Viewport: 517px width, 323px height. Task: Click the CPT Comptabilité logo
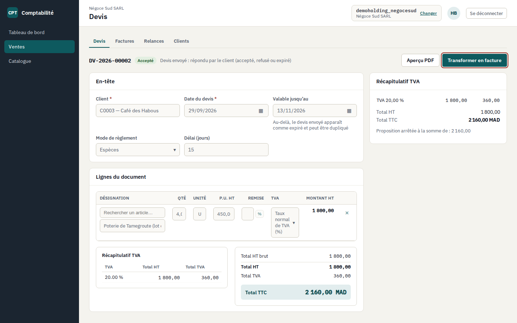click(31, 13)
